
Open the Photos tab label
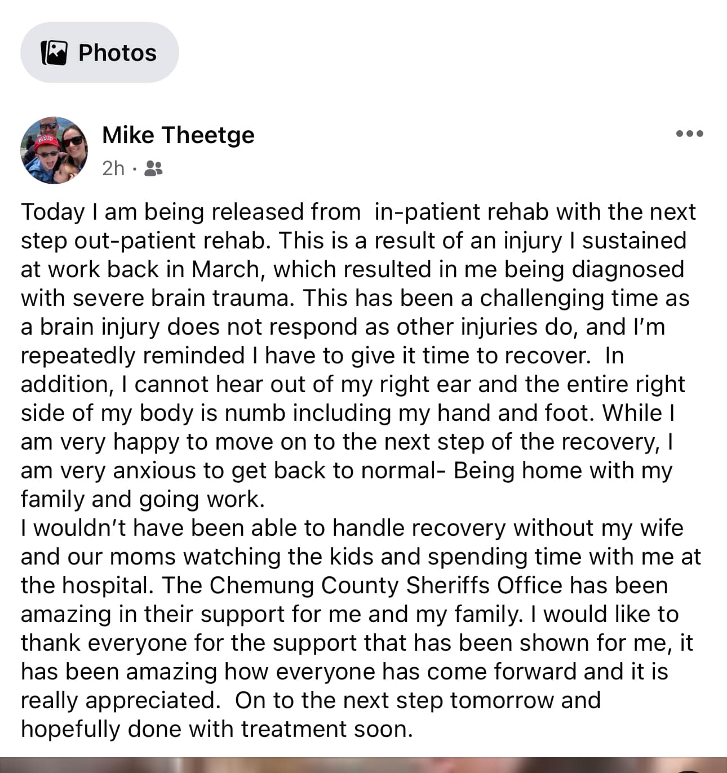pyautogui.click(x=117, y=53)
